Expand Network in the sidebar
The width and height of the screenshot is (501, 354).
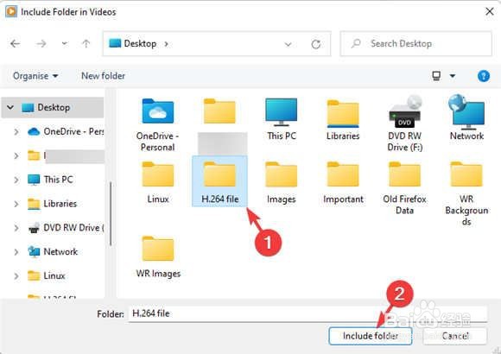tap(16, 252)
